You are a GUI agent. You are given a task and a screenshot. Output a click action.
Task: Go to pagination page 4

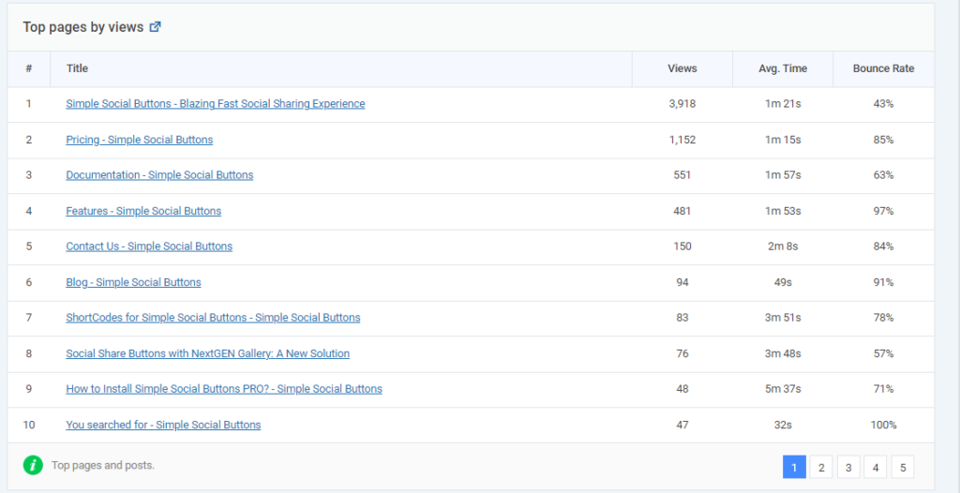876,468
